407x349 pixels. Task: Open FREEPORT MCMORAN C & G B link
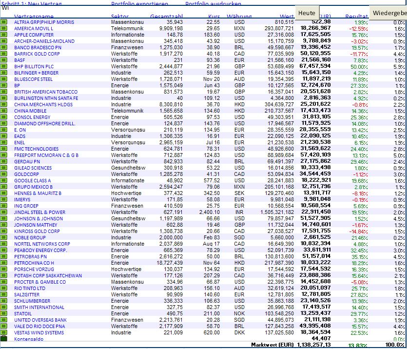pos(46,155)
